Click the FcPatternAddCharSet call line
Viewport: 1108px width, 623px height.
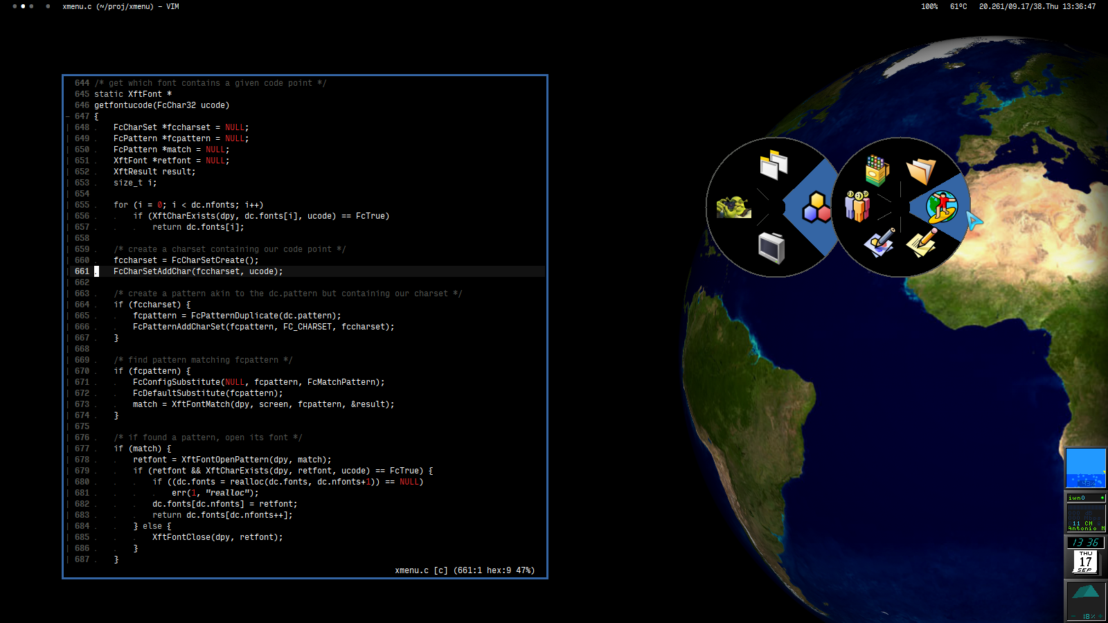tap(264, 327)
